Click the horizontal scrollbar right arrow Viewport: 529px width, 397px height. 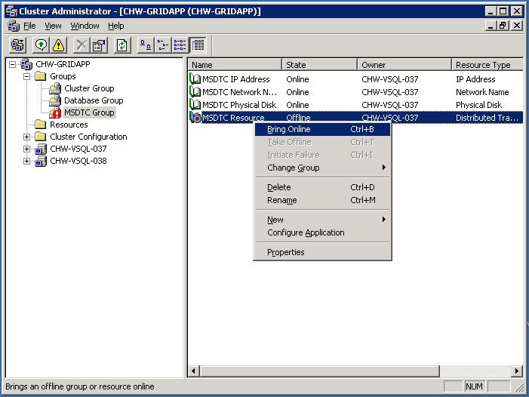coord(516,371)
